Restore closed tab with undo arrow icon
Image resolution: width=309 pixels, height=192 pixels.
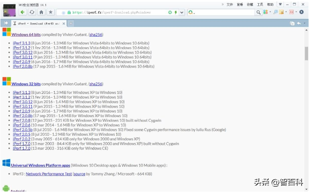coord(299,23)
